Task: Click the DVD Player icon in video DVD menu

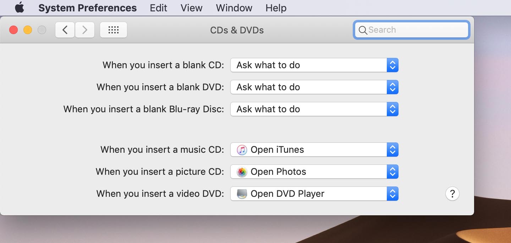Action: 242,194
